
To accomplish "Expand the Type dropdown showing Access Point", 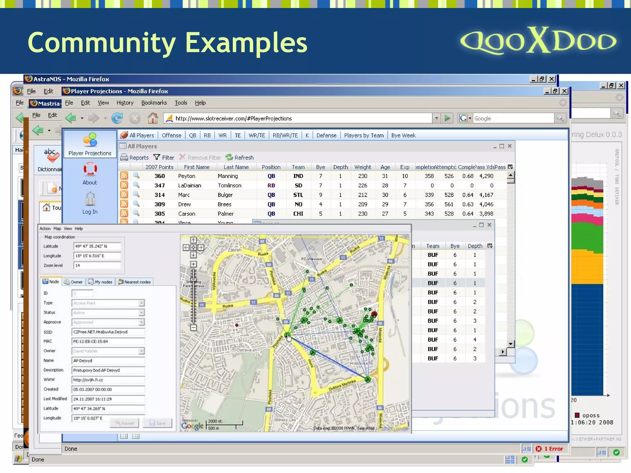I will [x=141, y=303].
